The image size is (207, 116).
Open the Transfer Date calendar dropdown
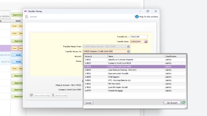tap(146, 42)
